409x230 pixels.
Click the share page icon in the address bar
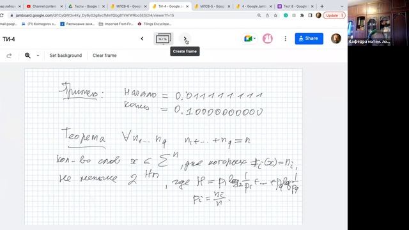(x=267, y=15)
